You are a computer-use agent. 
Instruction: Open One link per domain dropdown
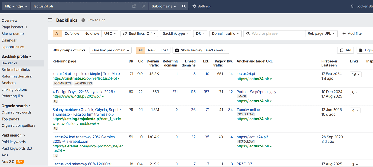point(111,50)
